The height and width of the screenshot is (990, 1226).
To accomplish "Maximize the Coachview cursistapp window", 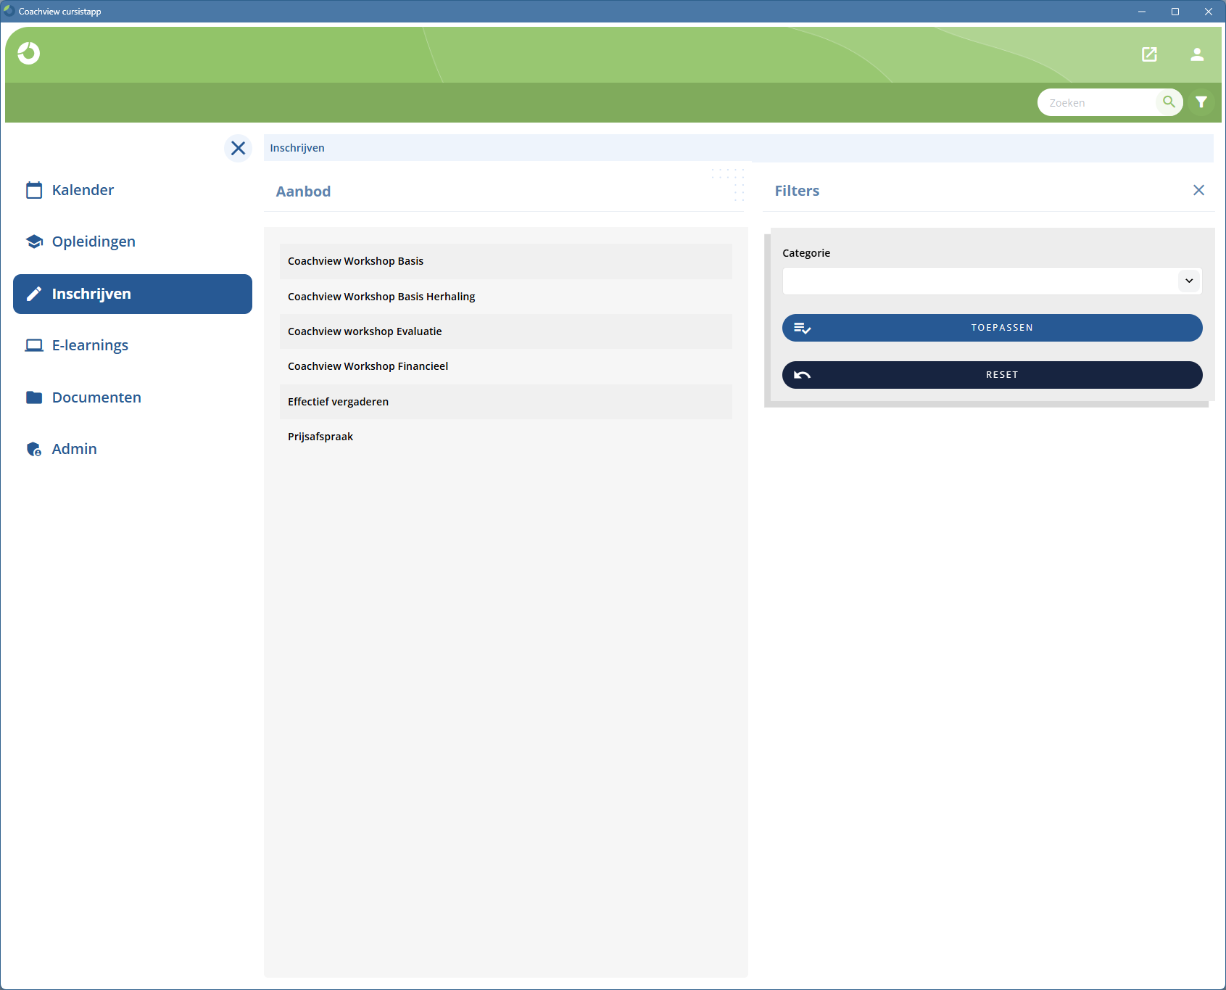I will click(x=1175, y=12).
